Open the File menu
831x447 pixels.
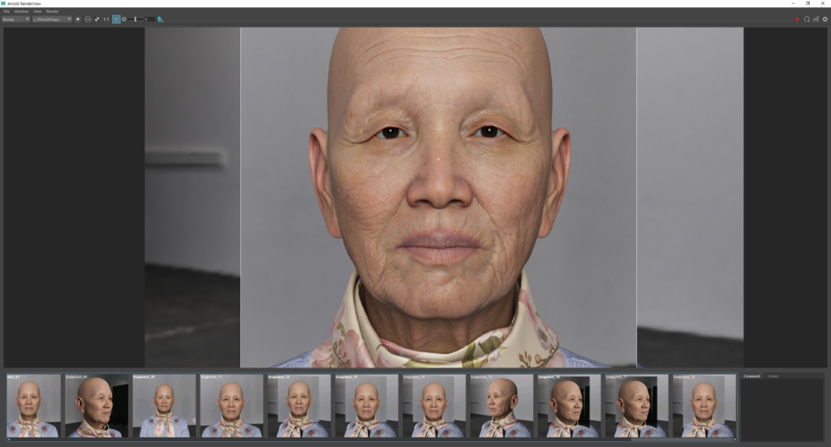[6, 11]
